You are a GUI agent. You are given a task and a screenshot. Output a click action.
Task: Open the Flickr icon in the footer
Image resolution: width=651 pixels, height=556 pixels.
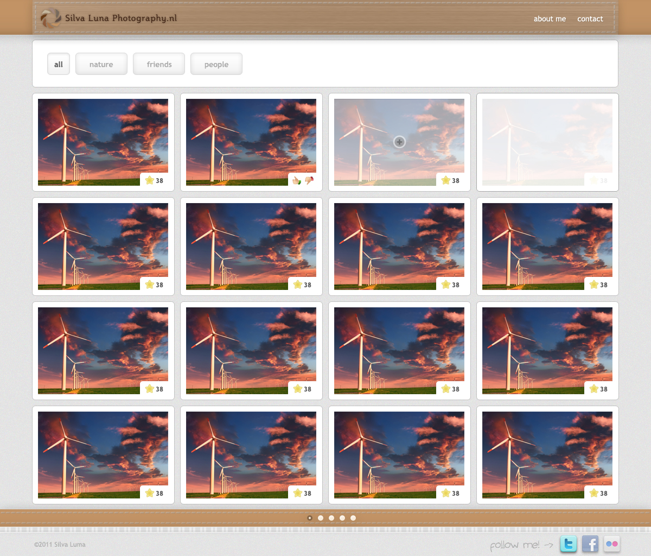tap(612, 544)
